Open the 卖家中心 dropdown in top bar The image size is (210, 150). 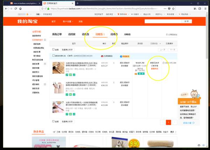[x=160, y=14]
